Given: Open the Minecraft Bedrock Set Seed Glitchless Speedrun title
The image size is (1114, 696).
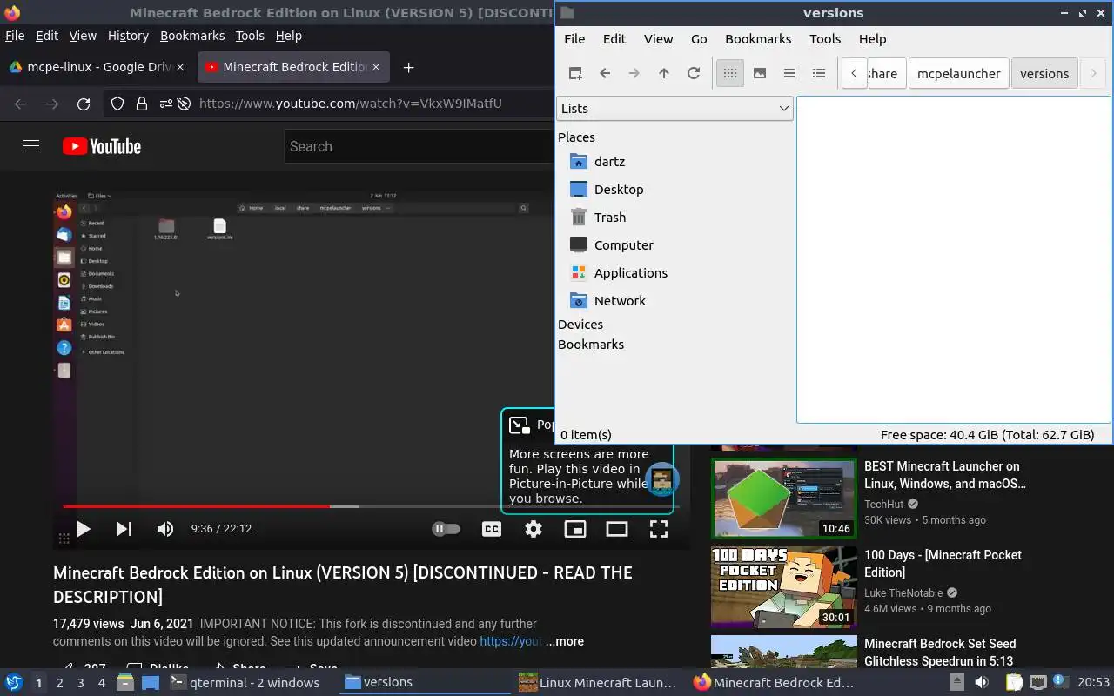Looking at the screenshot, I should pyautogui.click(x=940, y=652).
